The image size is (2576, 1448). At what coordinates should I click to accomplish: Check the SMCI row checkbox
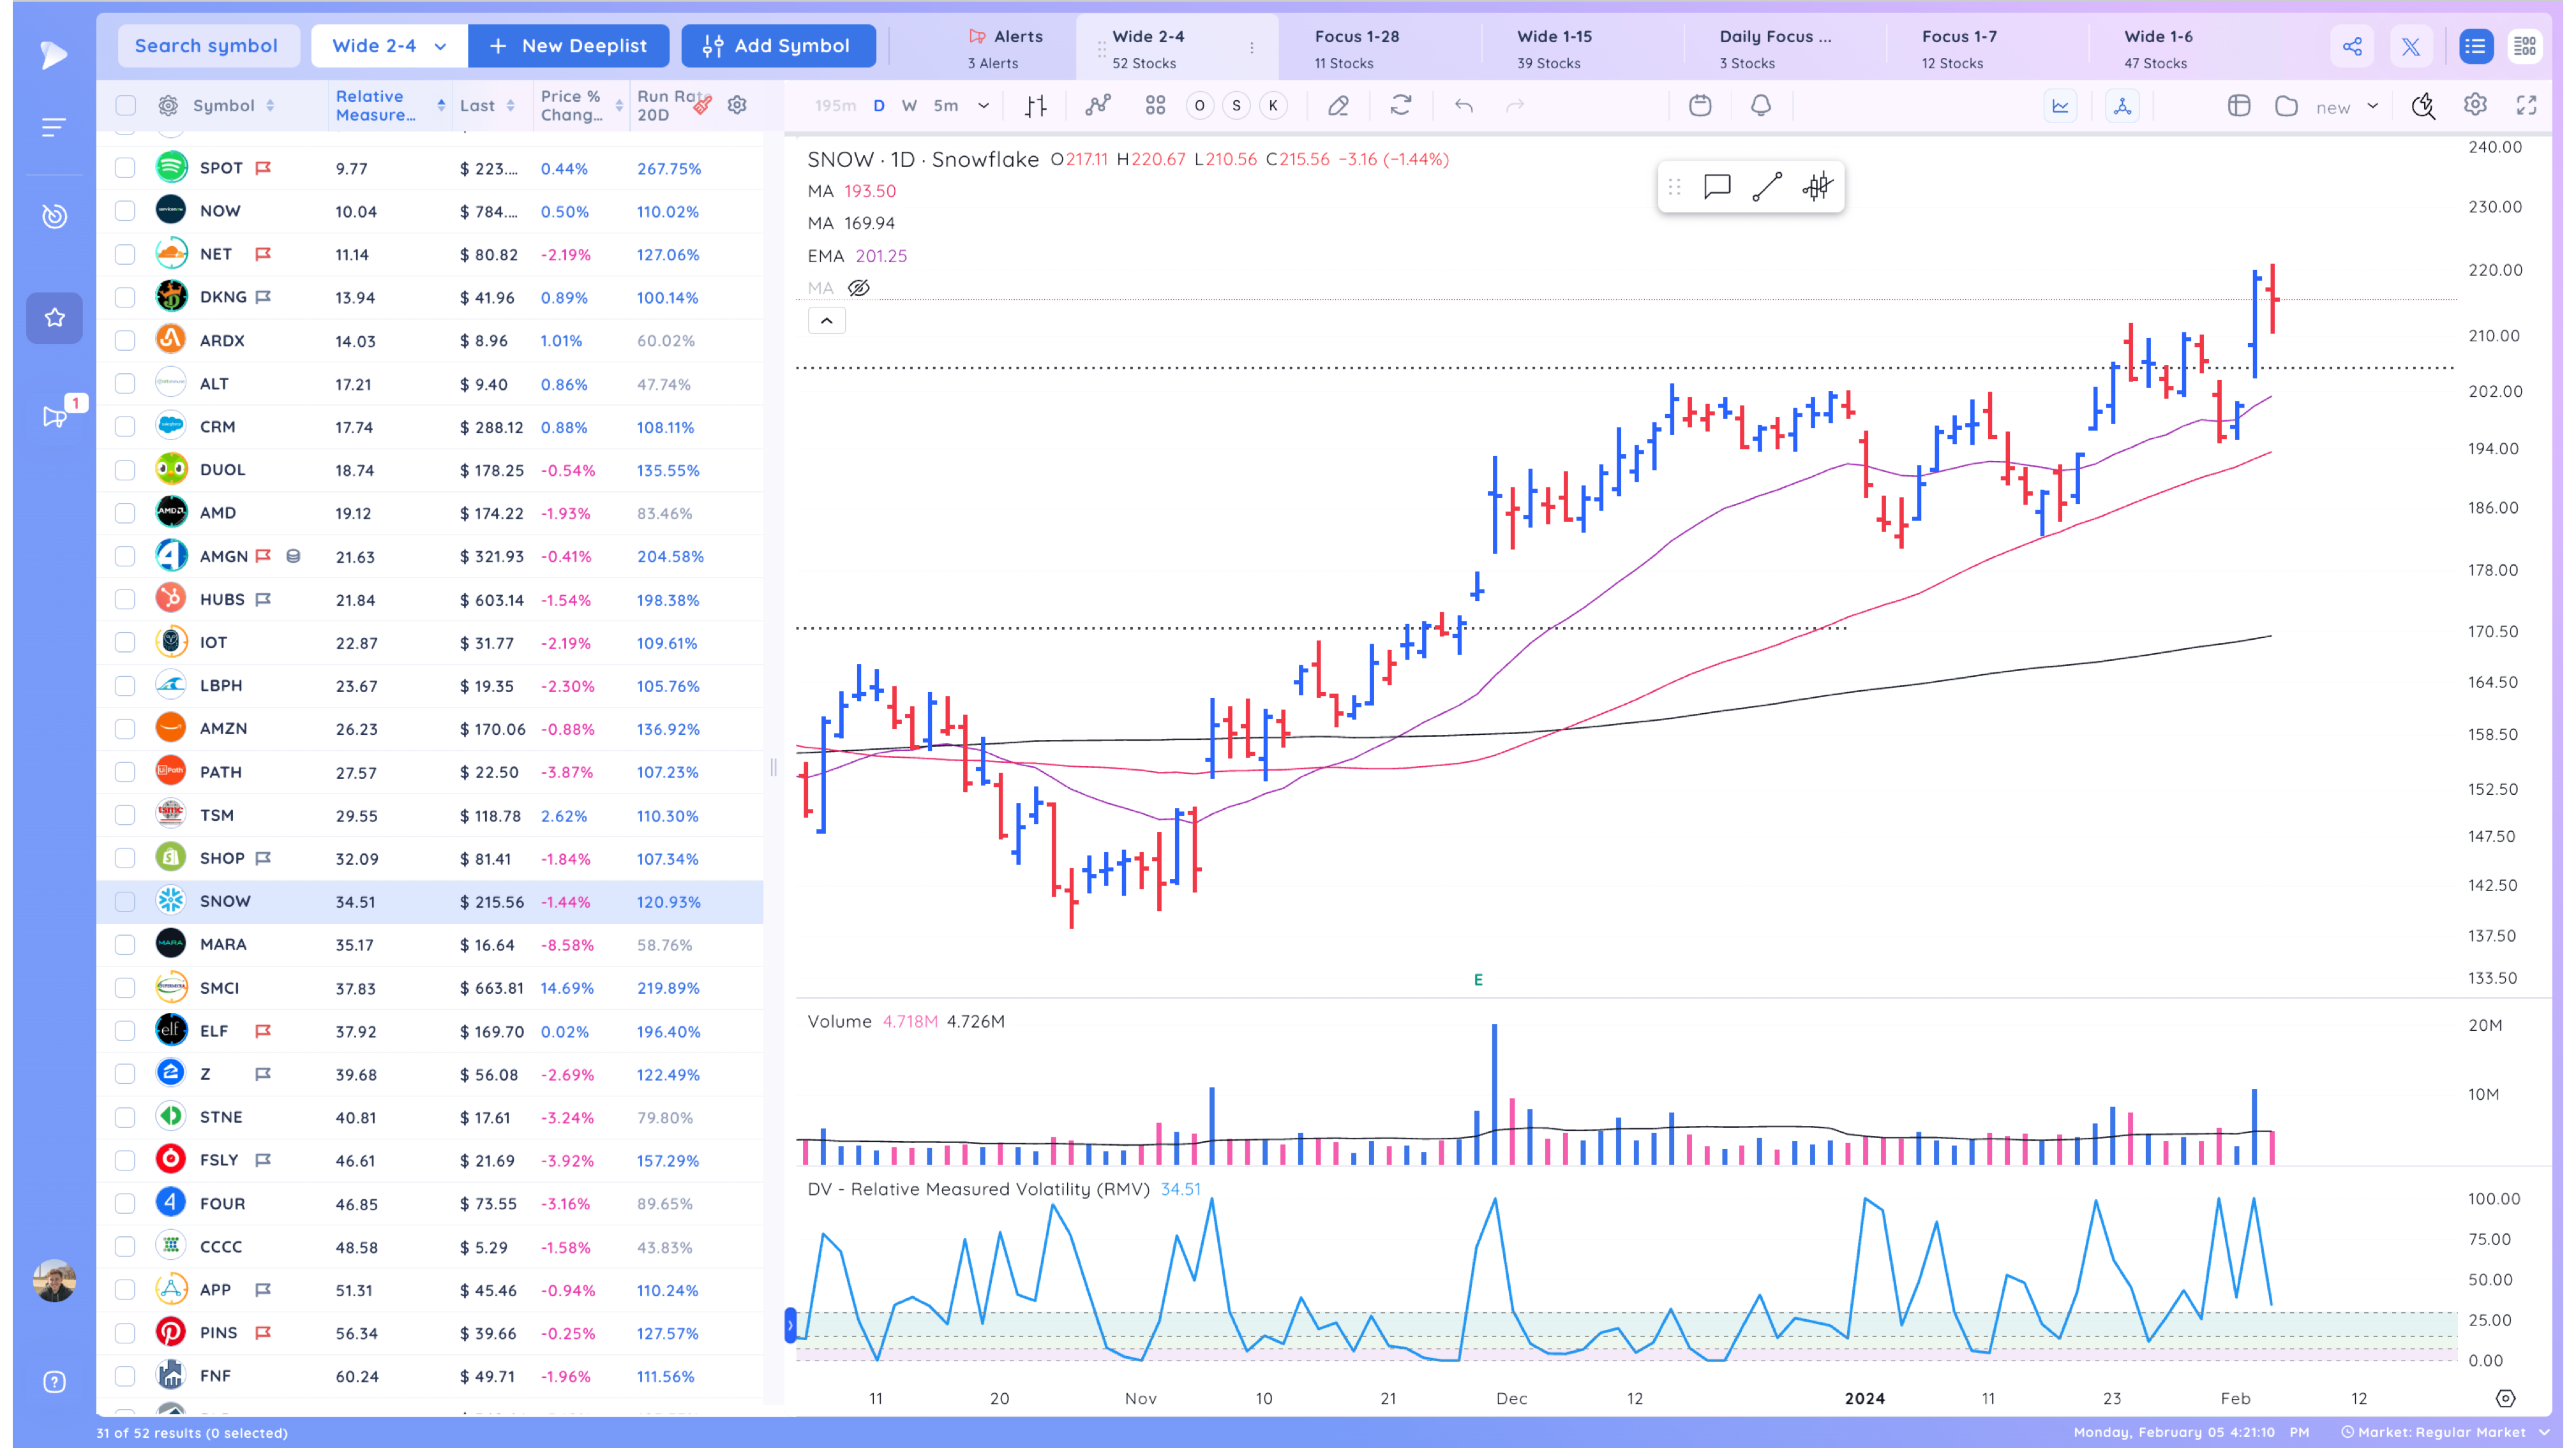125,987
